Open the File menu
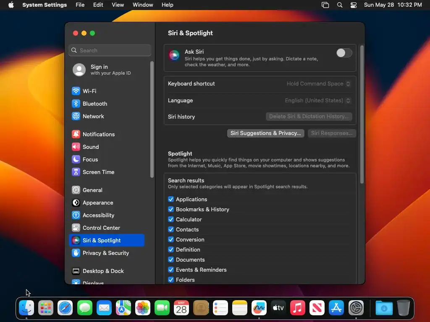Screen dimensions: 430x322 point(80,5)
